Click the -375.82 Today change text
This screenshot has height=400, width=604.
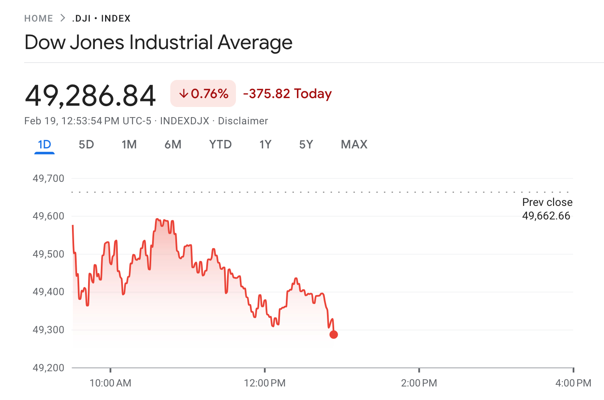click(287, 93)
